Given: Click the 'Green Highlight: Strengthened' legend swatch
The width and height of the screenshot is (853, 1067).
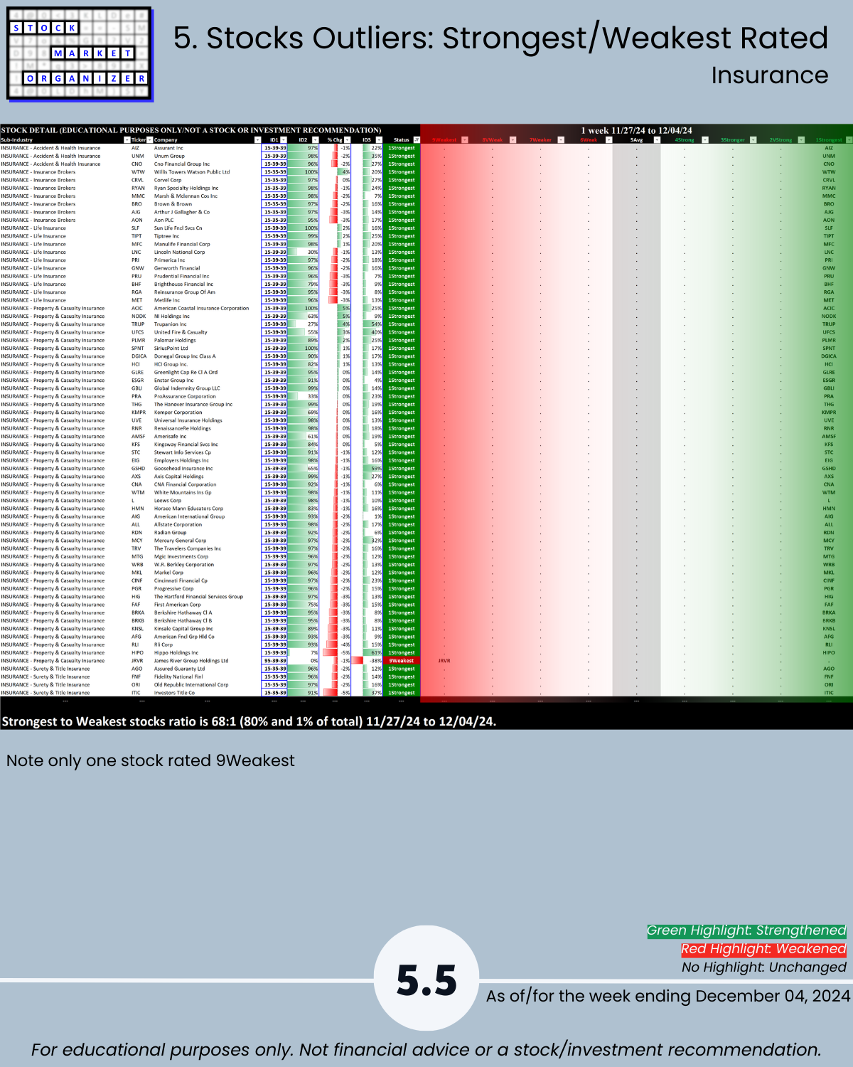Looking at the screenshot, I should point(746,930).
